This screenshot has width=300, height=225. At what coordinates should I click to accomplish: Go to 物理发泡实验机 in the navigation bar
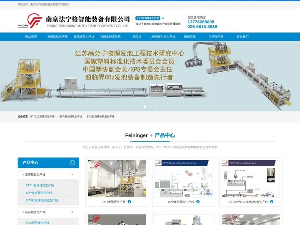tap(110, 37)
